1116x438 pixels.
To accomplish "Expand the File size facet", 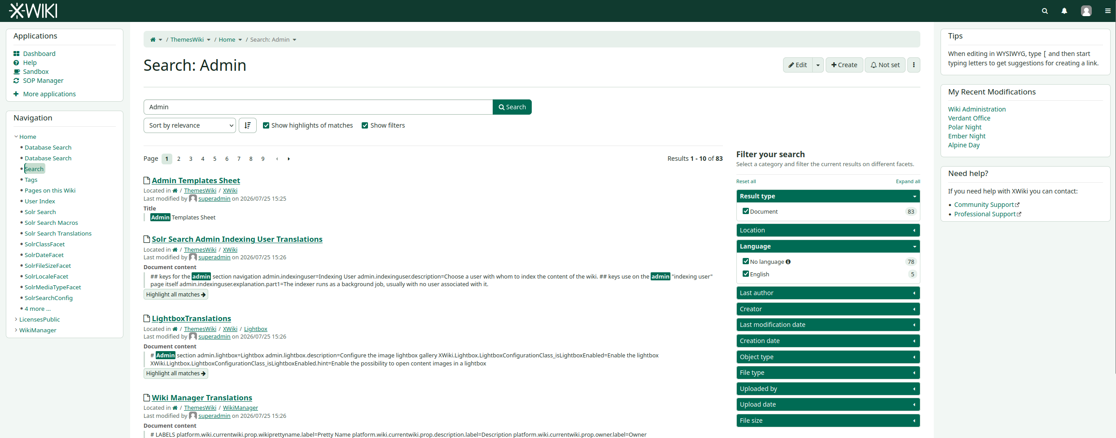I will click(x=828, y=421).
